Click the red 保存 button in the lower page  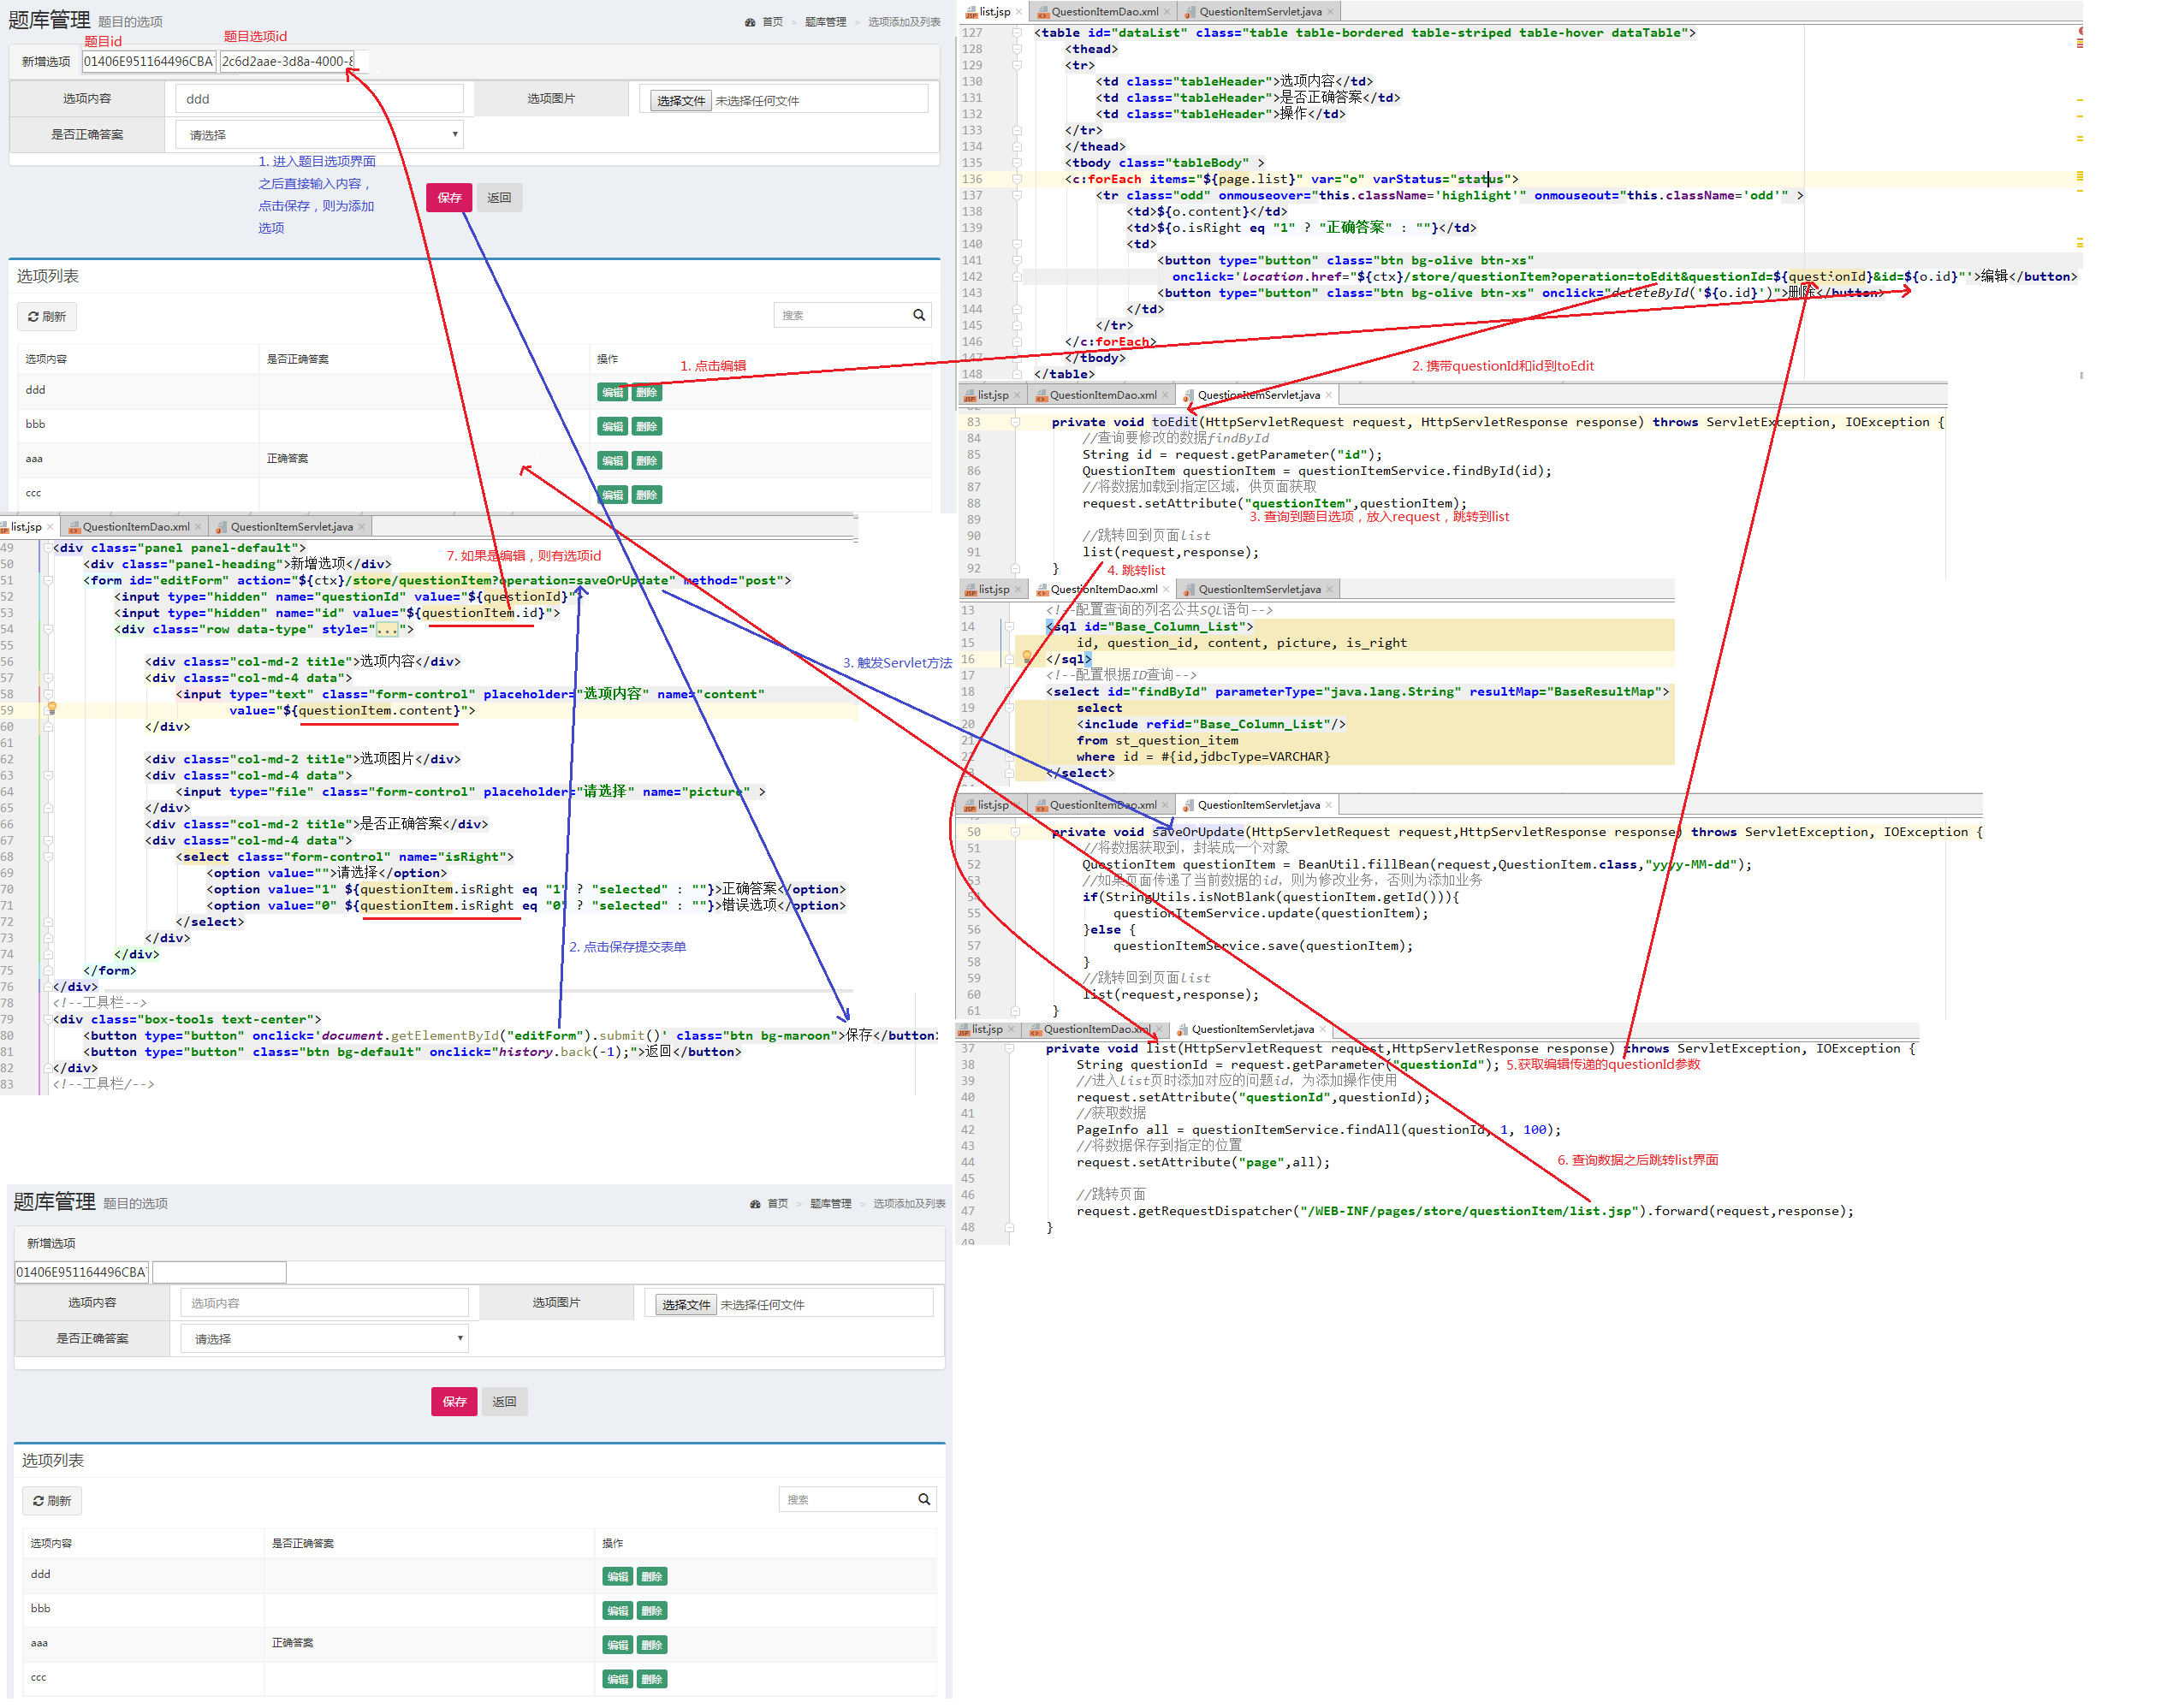click(454, 1402)
